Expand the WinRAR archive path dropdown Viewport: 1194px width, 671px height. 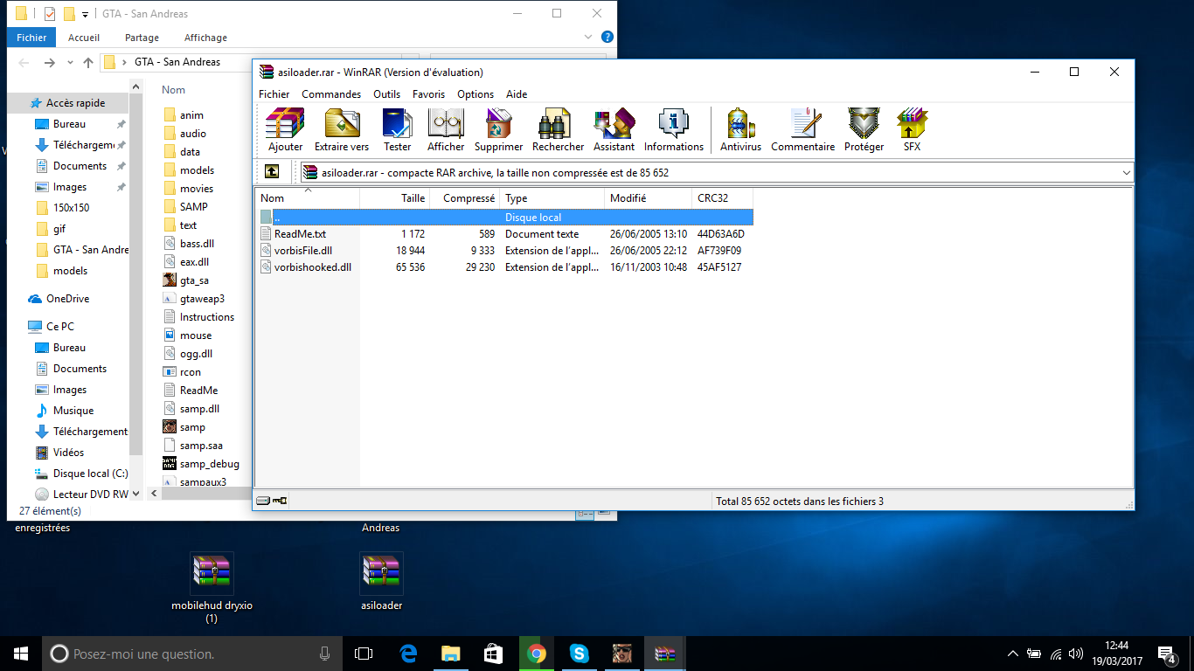[x=1126, y=173]
